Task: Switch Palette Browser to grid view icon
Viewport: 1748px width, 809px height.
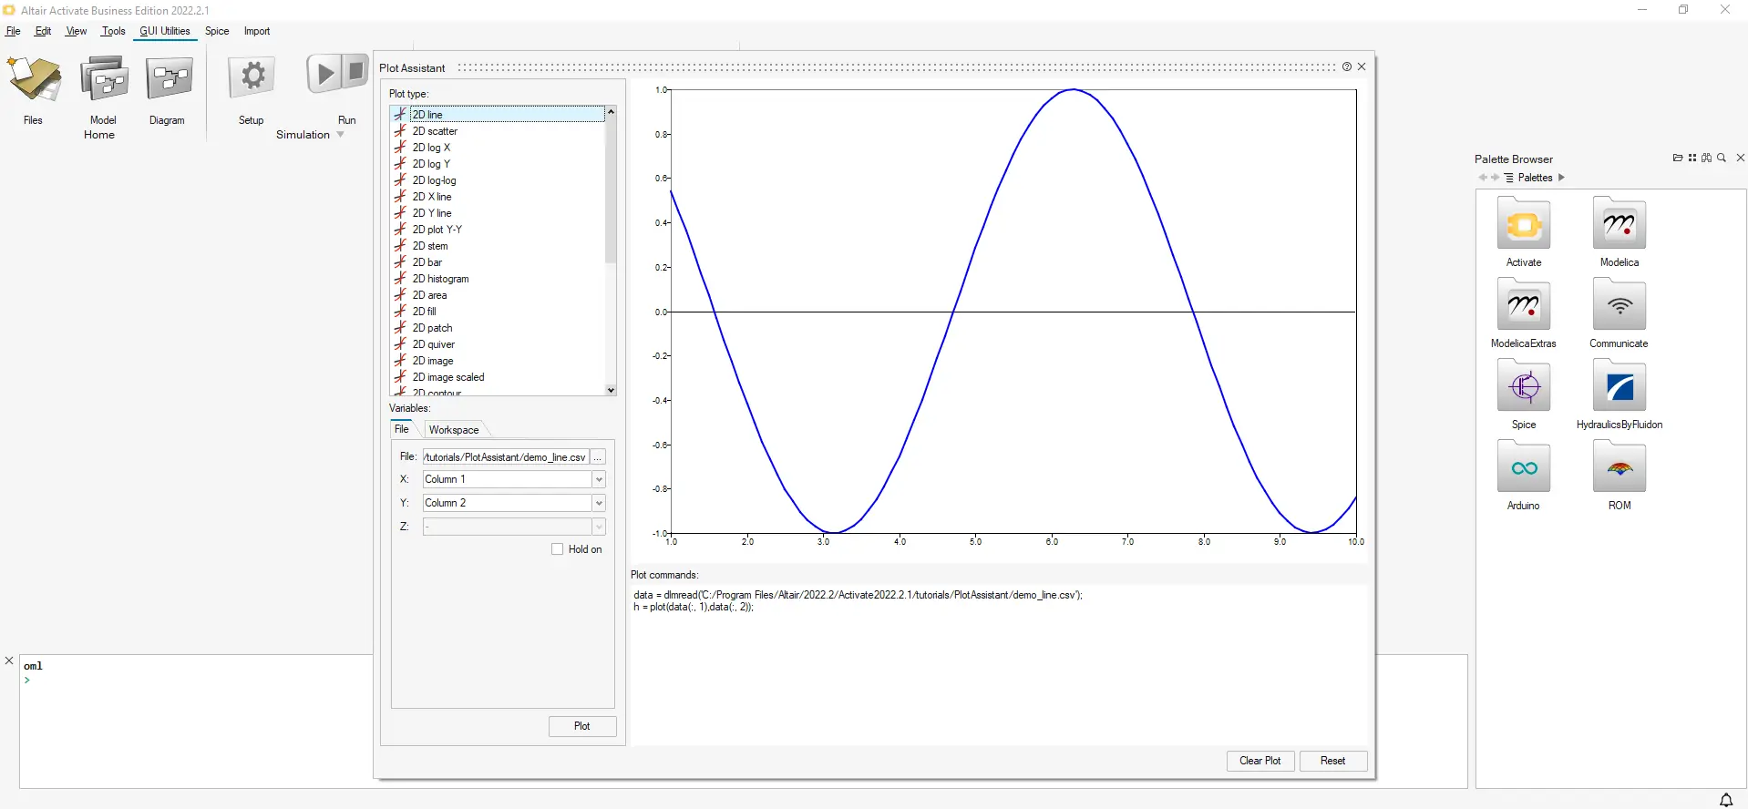Action: tap(1692, 158)
